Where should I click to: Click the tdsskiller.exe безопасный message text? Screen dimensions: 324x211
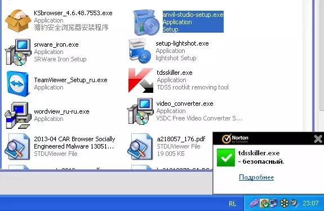pos(261,157)
